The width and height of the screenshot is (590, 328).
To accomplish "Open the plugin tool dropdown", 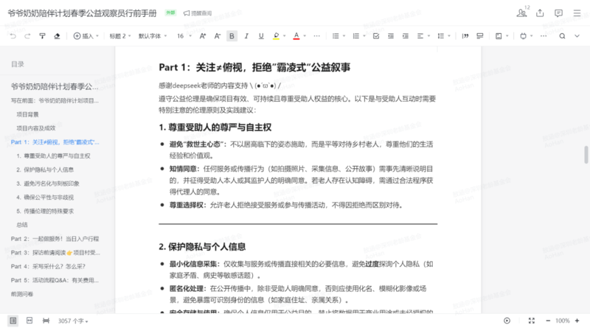I will 526,36.
